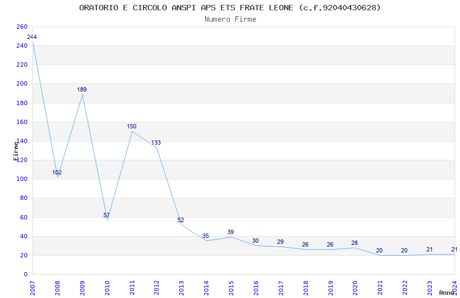Screen dimensions: 460x298
Task: Click data label 28 for year 2020
Action: [x=354, y=243]
